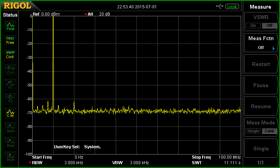This screenshot has width=280, height=168.
Task: Click the Single measurement softkey
Action: tap(261, 148)
